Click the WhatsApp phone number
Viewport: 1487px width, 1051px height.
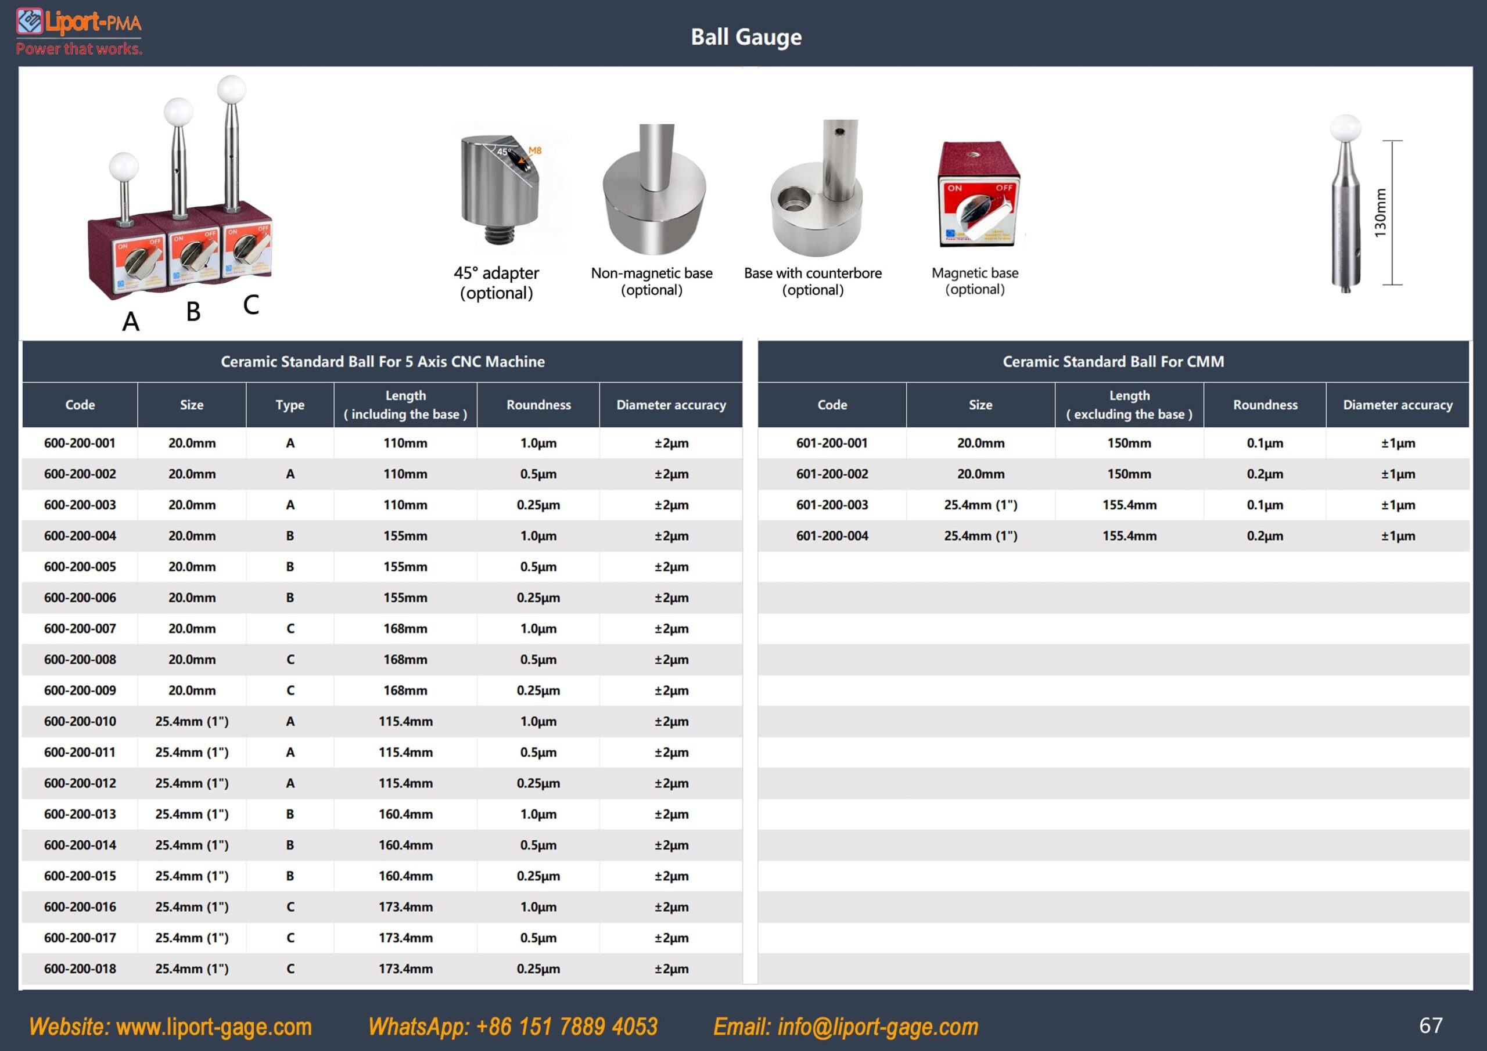567,1027
